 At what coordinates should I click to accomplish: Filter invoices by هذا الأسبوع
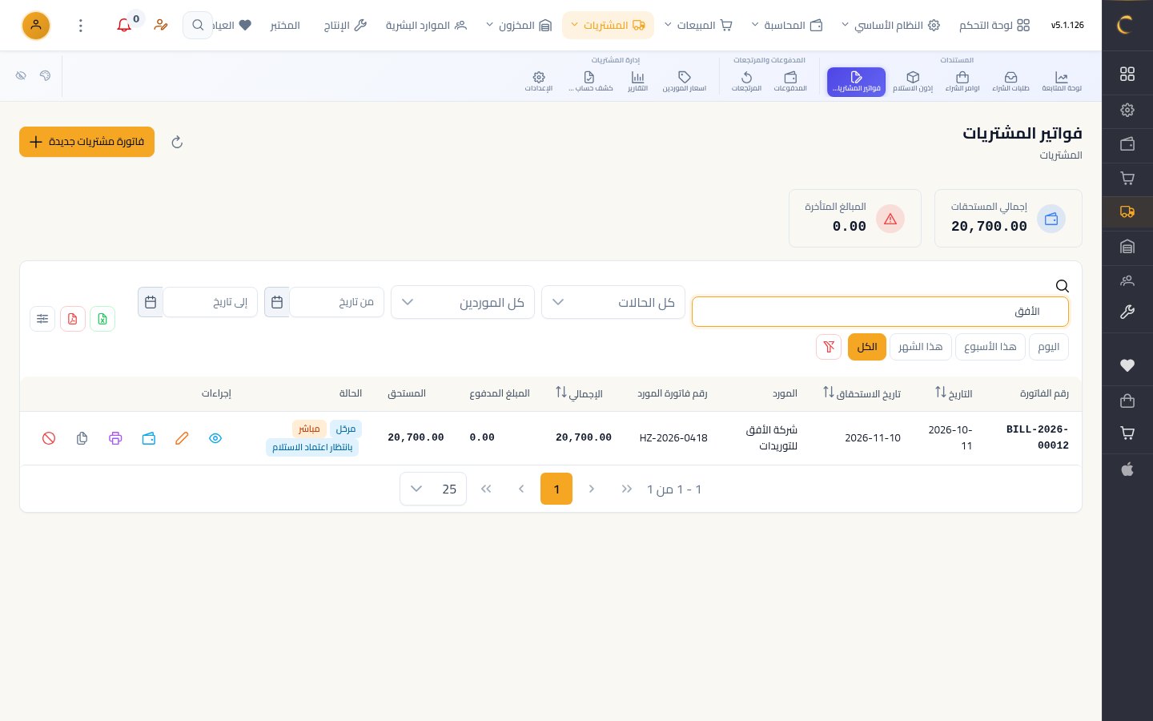click(x=990, y=347)
